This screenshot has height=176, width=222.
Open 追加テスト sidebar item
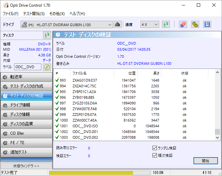tap(27, 152)
